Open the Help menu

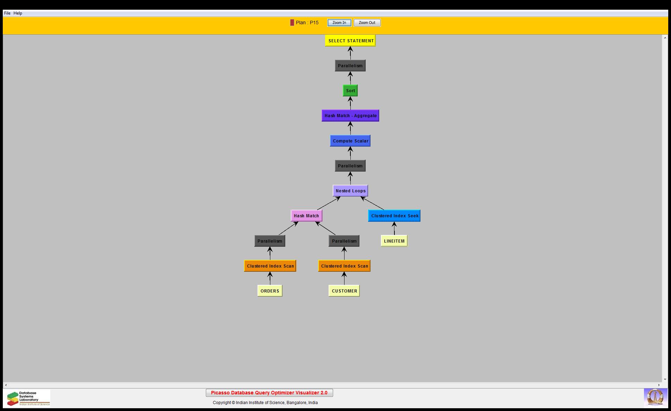coord(18,13)
